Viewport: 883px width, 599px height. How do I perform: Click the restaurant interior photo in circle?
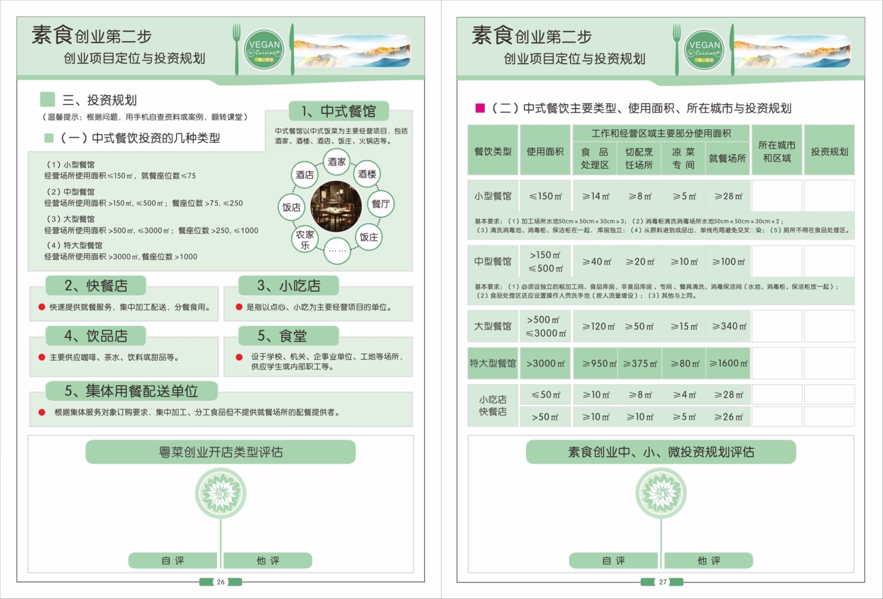tap(336, 206)
